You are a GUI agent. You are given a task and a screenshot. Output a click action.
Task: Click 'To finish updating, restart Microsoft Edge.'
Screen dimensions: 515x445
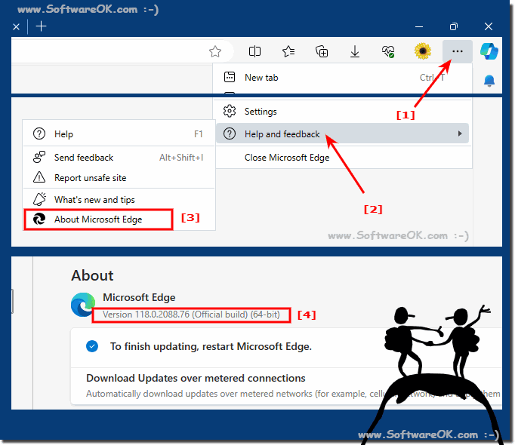click(211, 346)
